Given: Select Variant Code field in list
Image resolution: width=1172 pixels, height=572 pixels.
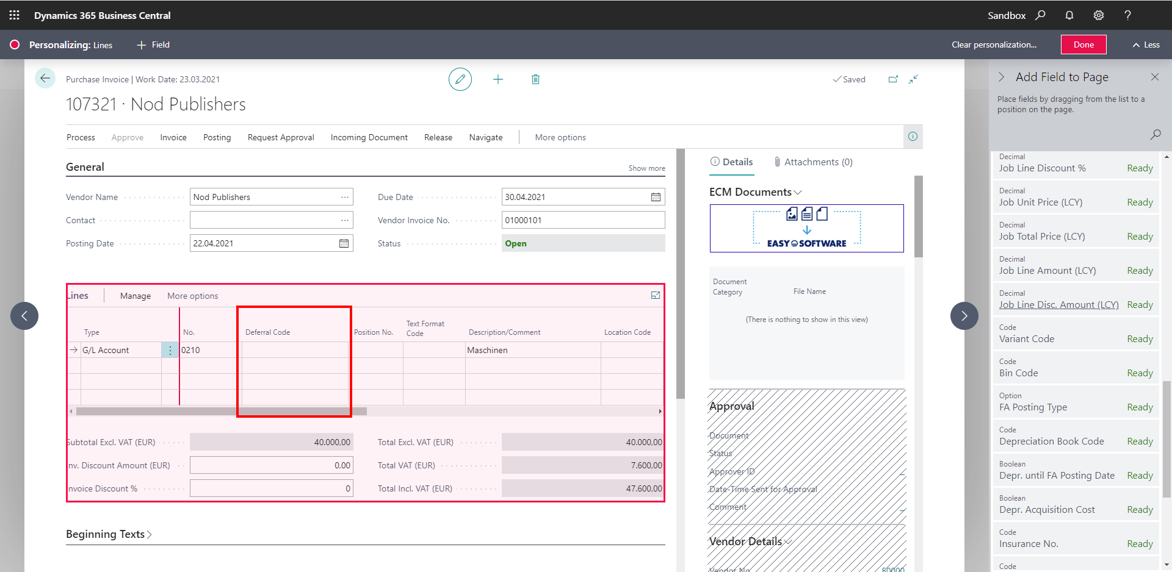Looking at the screenshot, I should [x=1076, y=333].
